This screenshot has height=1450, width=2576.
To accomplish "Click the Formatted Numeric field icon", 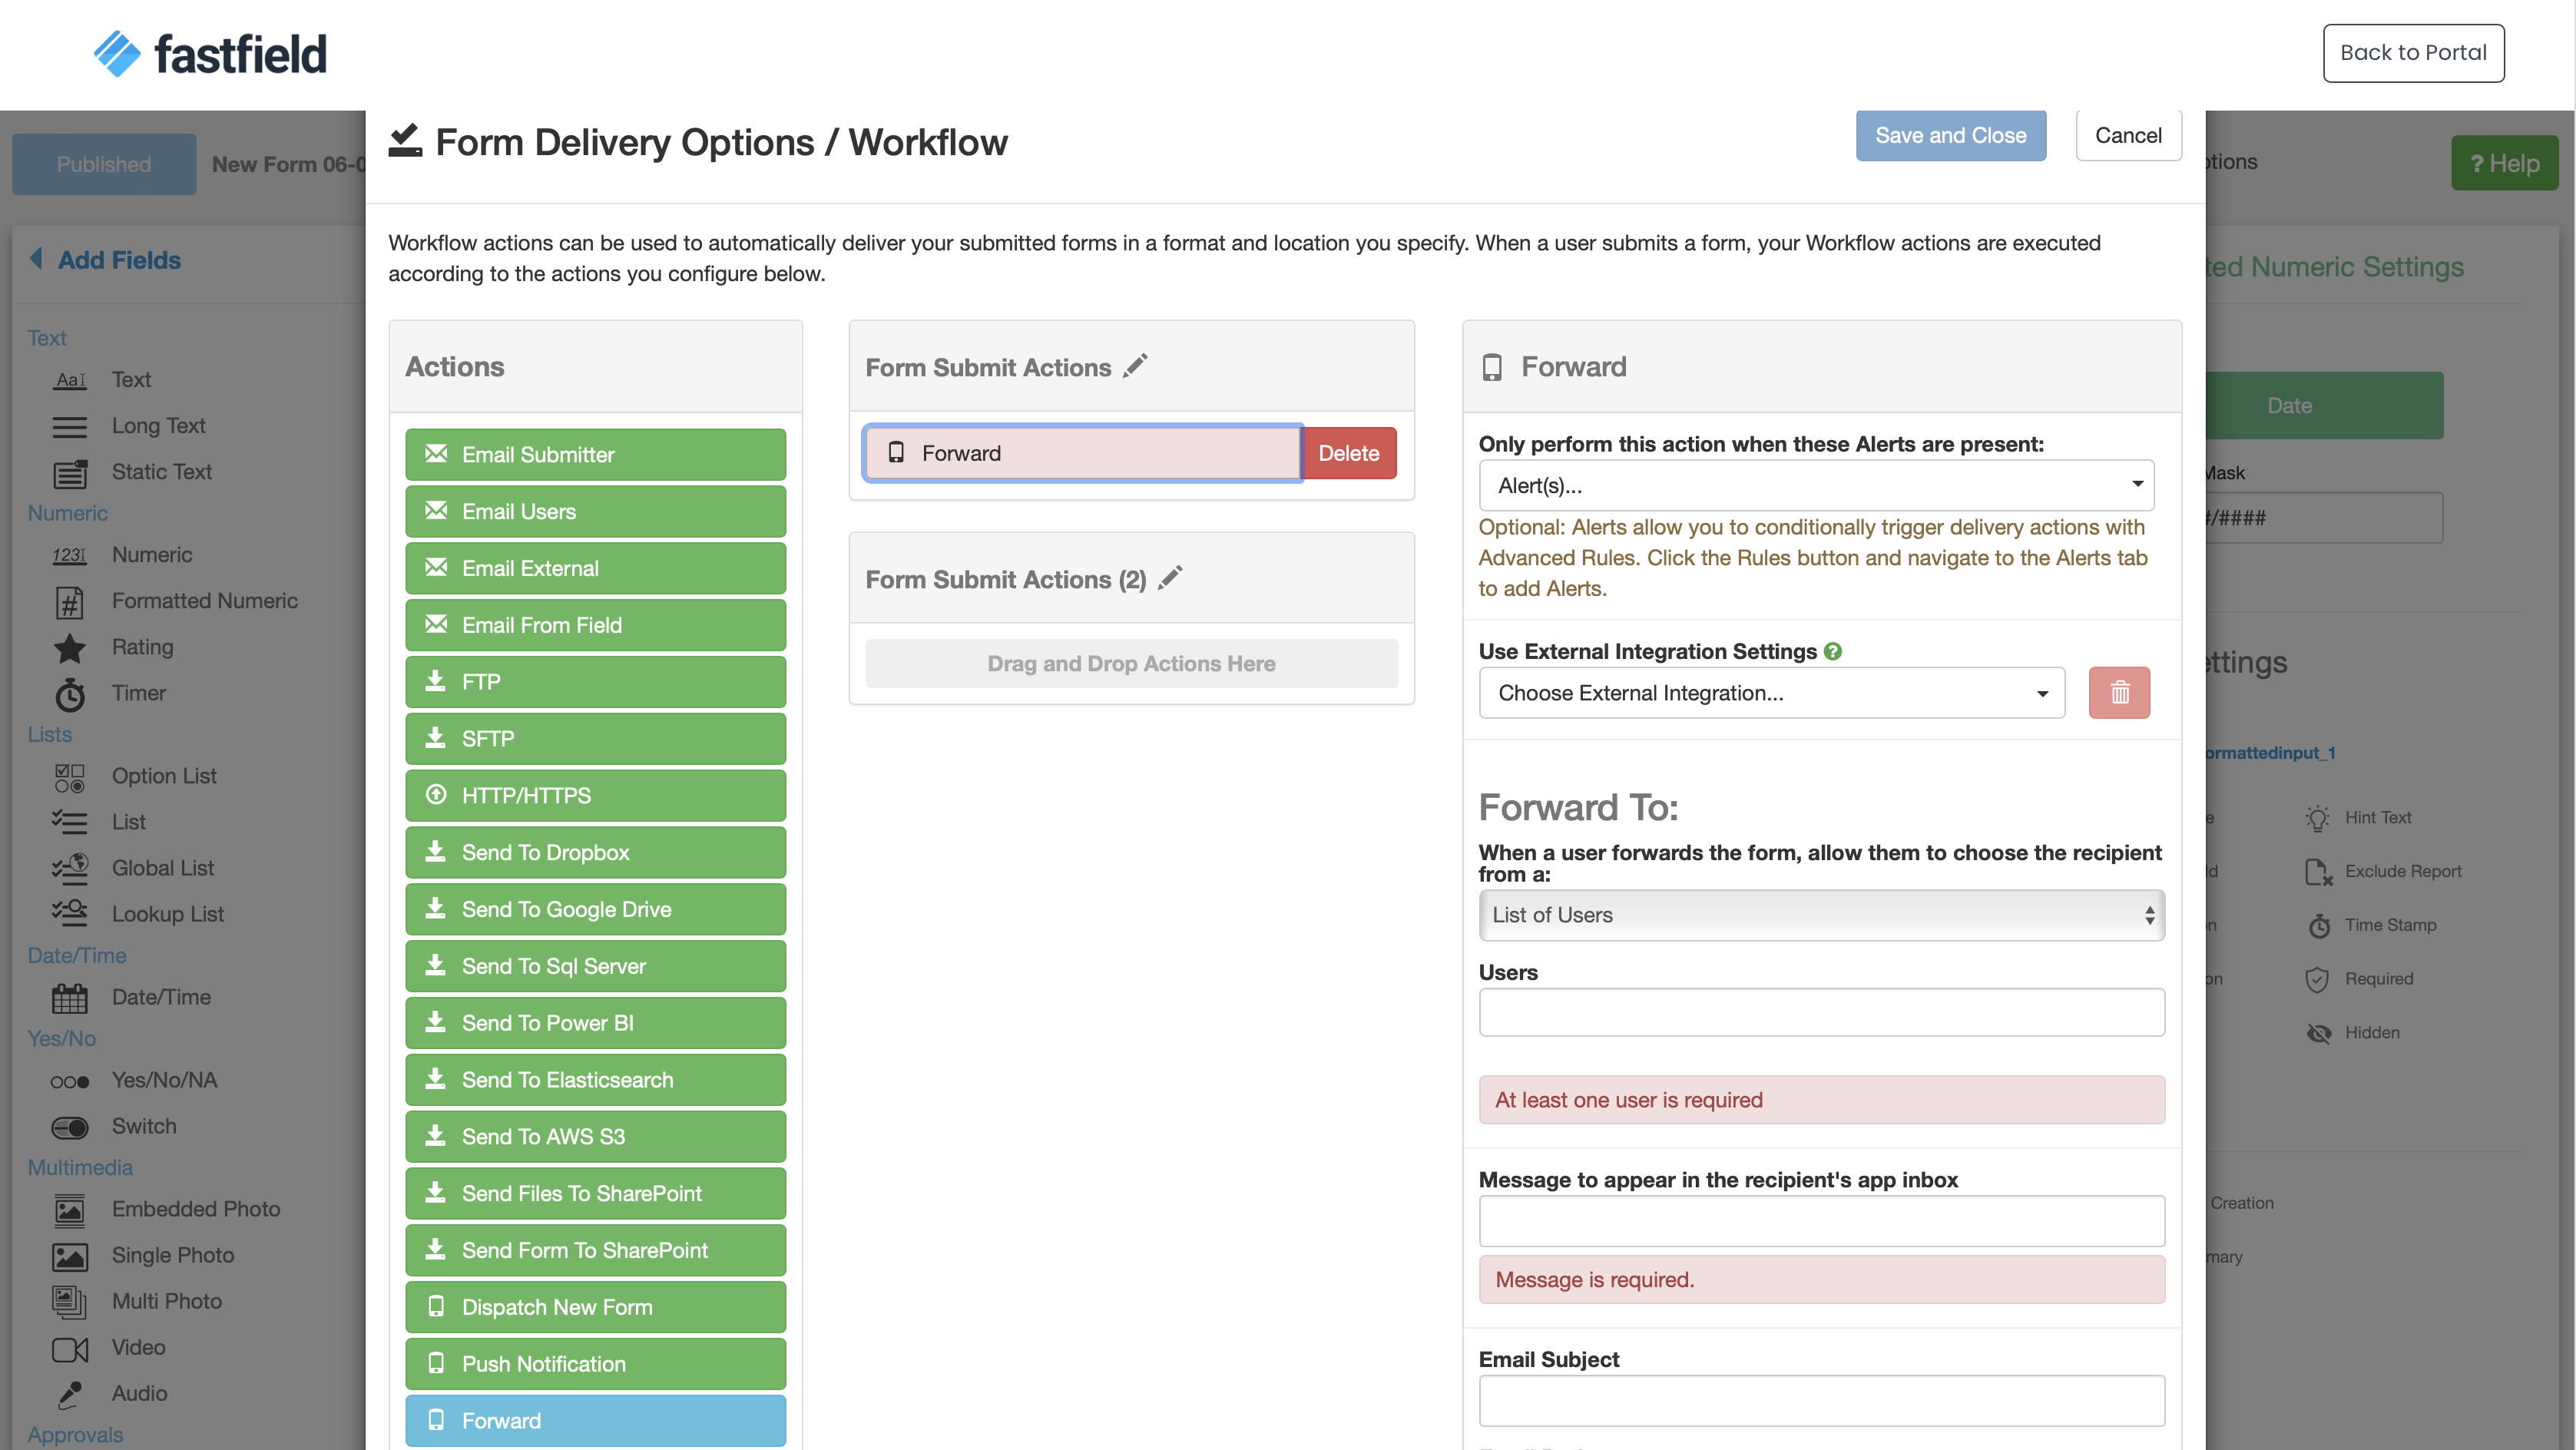I will coord(70,600).
